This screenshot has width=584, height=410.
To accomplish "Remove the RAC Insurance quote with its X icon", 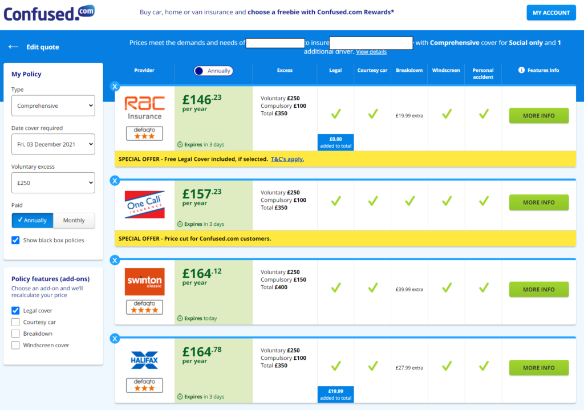I will (x=115, y=87).
